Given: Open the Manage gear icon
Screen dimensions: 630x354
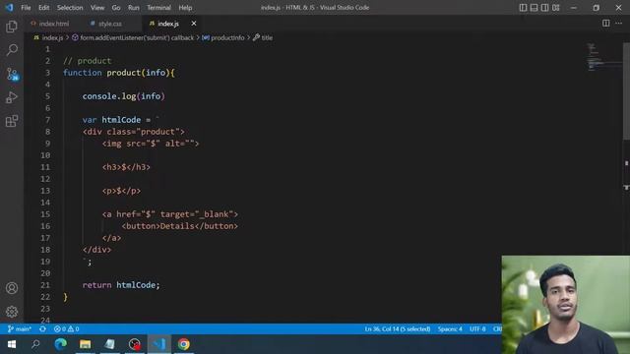Looking at the screenshot, I should pos(12,312).
